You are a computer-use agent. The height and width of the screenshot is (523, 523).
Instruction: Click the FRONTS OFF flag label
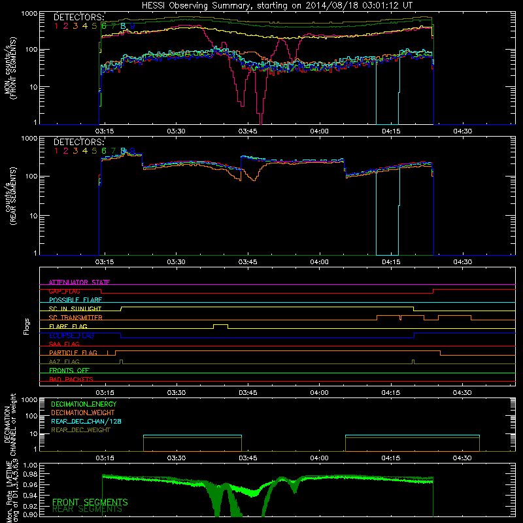pos(69,371)
